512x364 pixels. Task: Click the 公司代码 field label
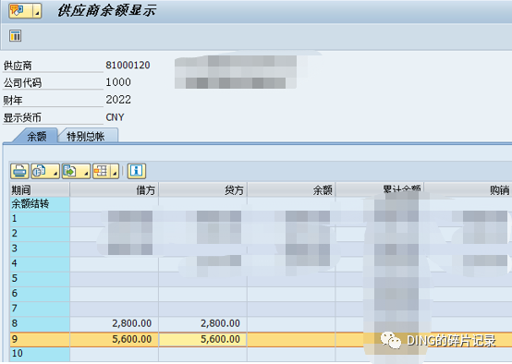[x=22, y=83]
